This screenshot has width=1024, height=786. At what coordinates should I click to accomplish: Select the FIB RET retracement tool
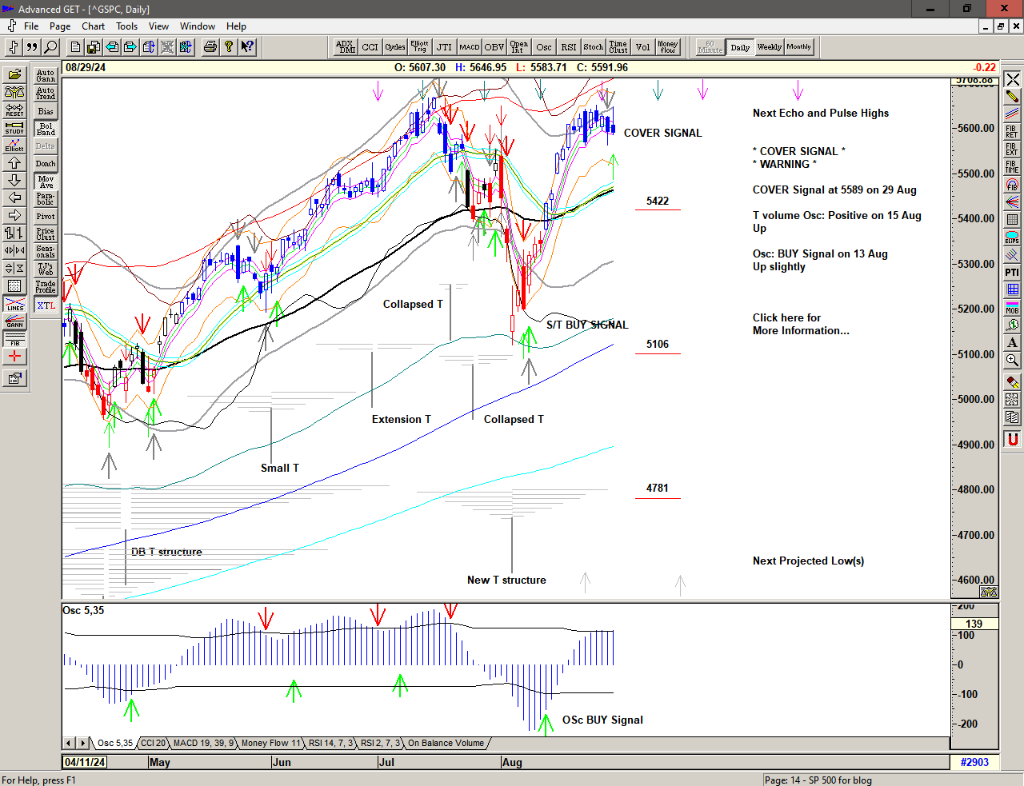pyautogui.click(x=1012, y=131)
